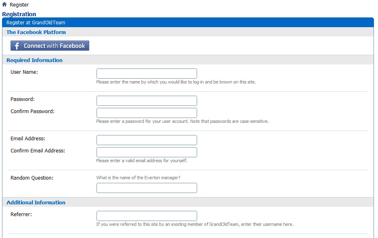The height and width of the screenshot is (238, 378).
Task: Click the referred by existing member hint text
Action: [x=195, y=224]
